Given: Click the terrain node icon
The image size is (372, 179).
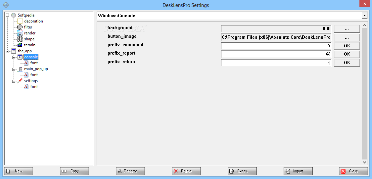Looking at the screenshot, I should click(x=20, y=45).
